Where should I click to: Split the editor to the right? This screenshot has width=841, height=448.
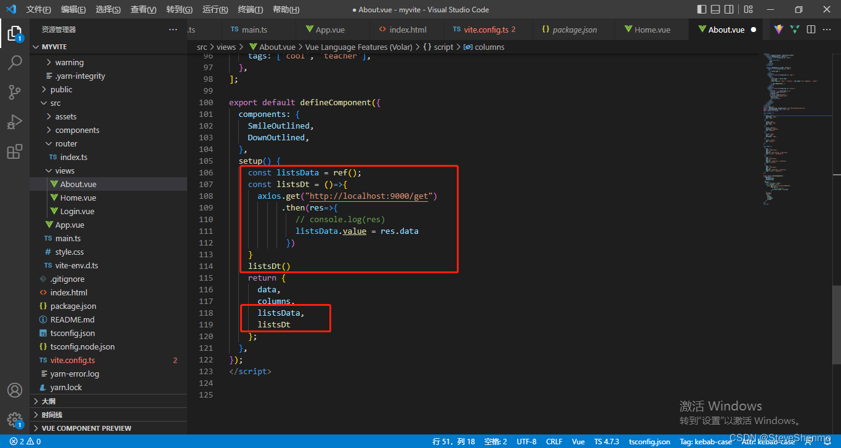point(811,30)
